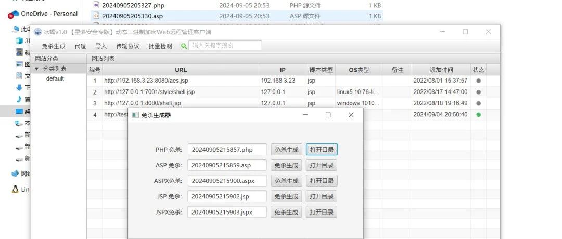Open the Network icon in Explorer sidebar

[x=15, y=174]
